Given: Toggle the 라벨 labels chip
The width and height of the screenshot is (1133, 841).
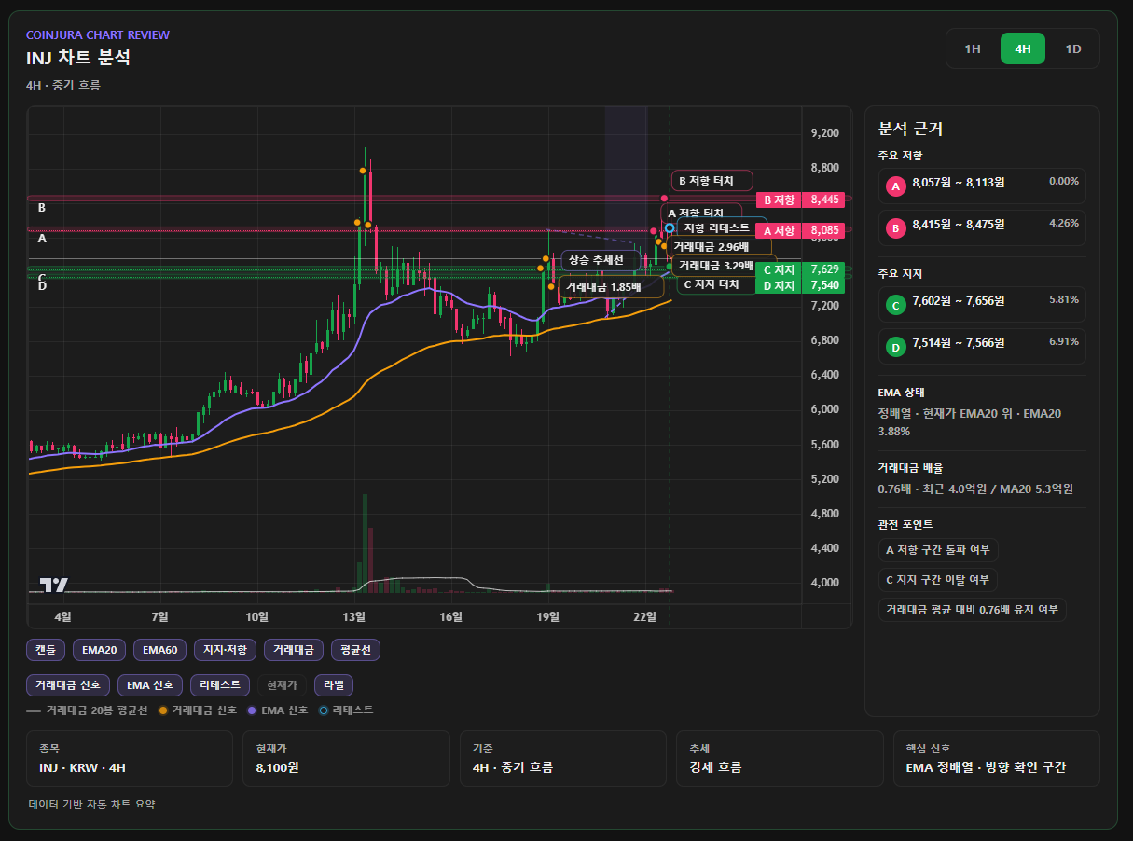Looking at the screenshot, I should point(334,685).
